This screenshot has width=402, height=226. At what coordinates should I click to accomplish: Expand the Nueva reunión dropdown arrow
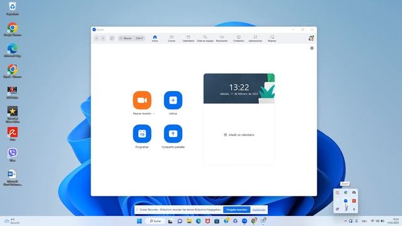pos(154,114)
